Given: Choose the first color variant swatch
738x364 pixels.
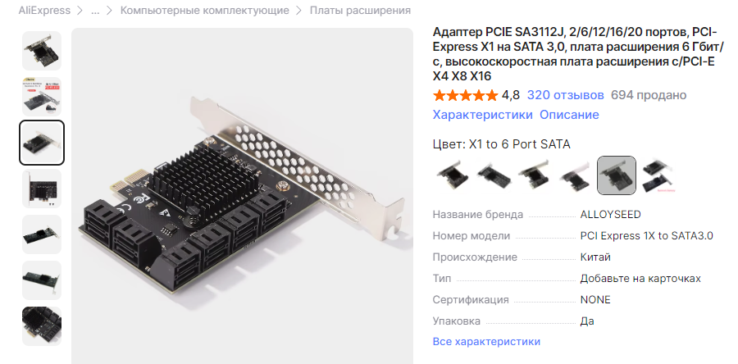Looking at the screenshot, I should pyautogui.click(x=453, y=175).
